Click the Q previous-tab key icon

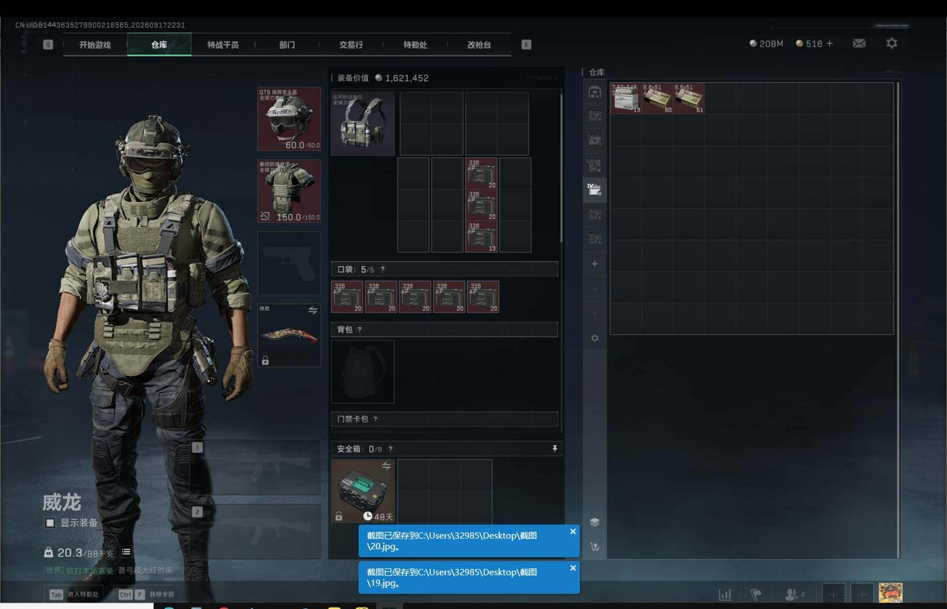(48, 45)
